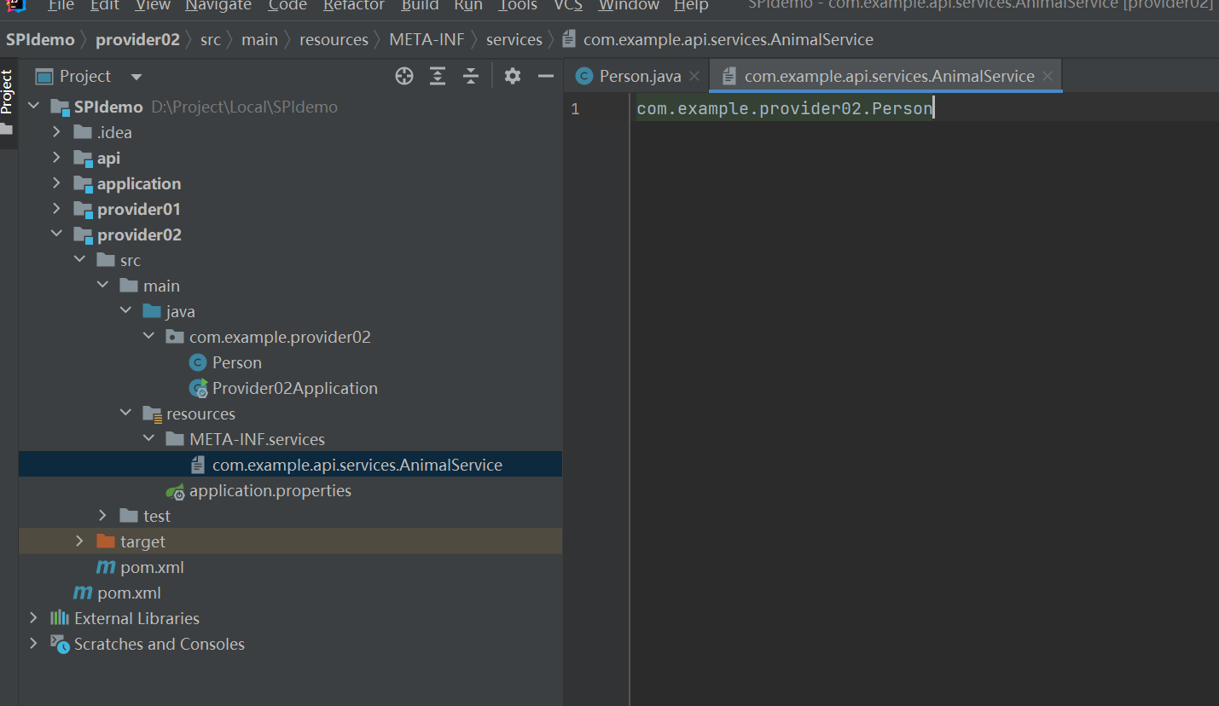Image resolution: width=1219 pixels, height=706 pixels.
Task: Click the Project panel window icon
Action: (x=44, y=77)
